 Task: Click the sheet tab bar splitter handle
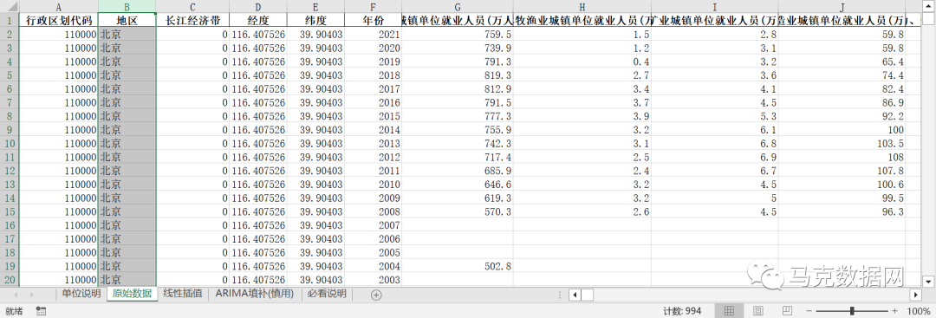tap(559, 295)
